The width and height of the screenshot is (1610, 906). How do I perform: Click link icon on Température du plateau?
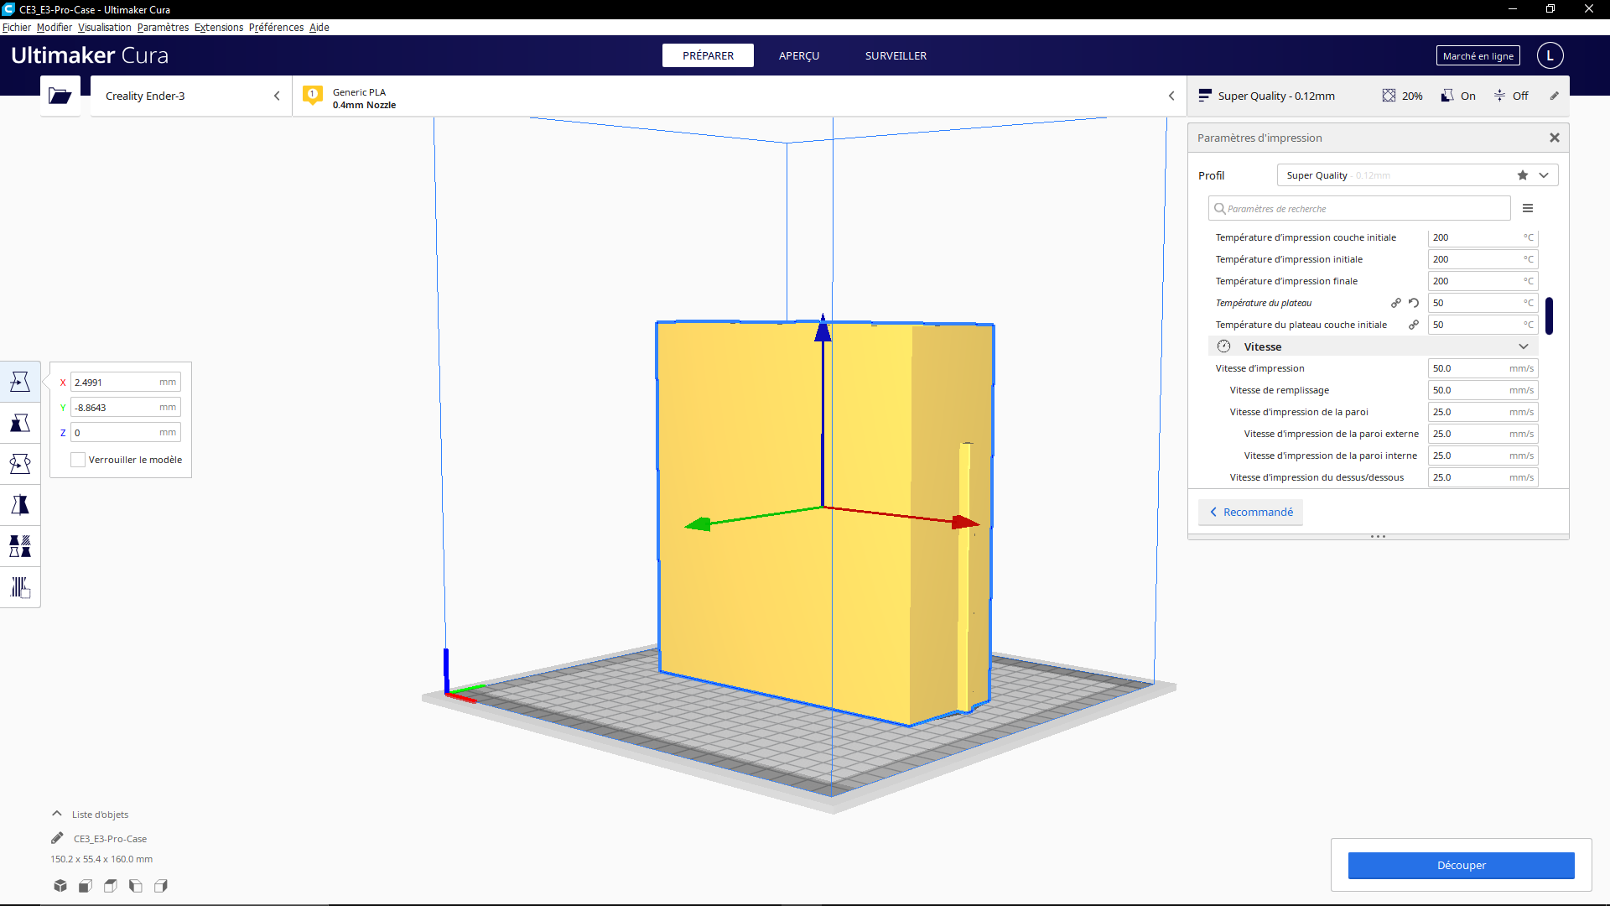click(x=1396, y=303)
